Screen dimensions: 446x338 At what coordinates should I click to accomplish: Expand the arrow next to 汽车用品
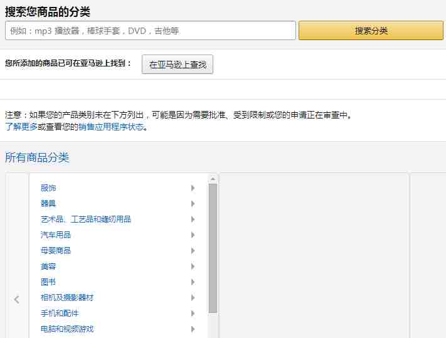coord(193,235)
